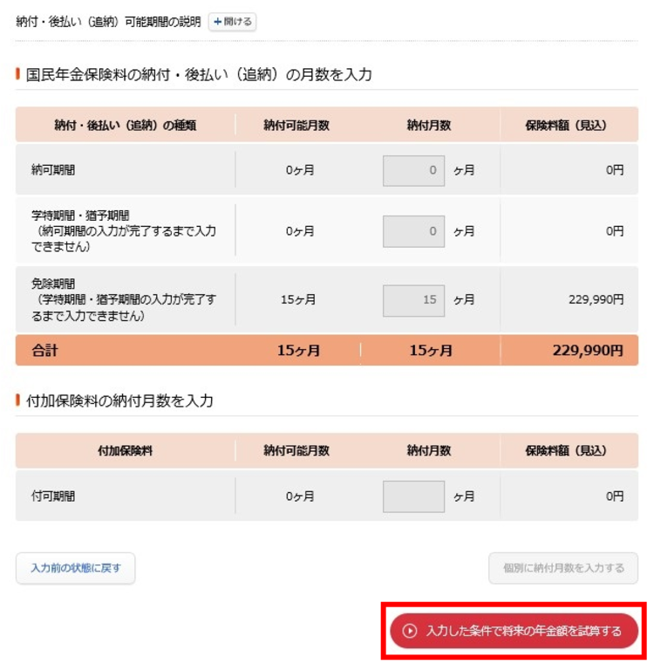The image size is (654, 664).
Task: Click the 付加保険料の納付月数を入力 section heading
Action: pyautogui.click(x=119, y=401)
